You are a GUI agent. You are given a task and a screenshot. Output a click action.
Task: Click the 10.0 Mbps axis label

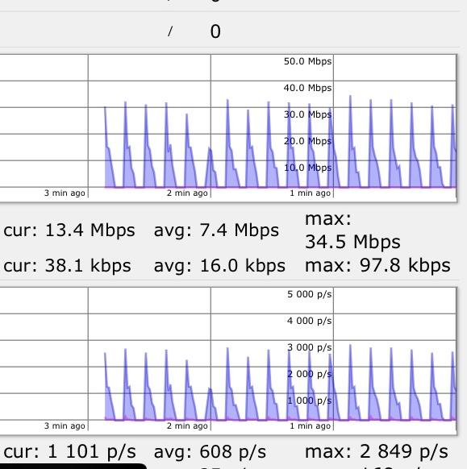pyautogui.click(x=307, y=168)
